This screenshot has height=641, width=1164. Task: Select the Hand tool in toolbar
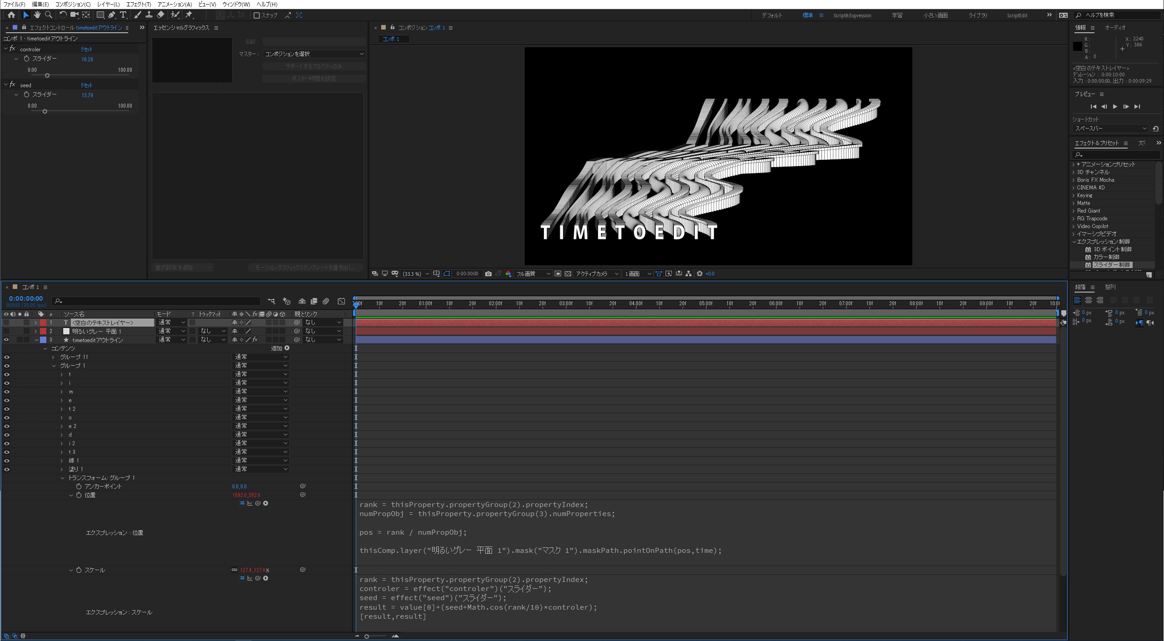pos(37,15)
